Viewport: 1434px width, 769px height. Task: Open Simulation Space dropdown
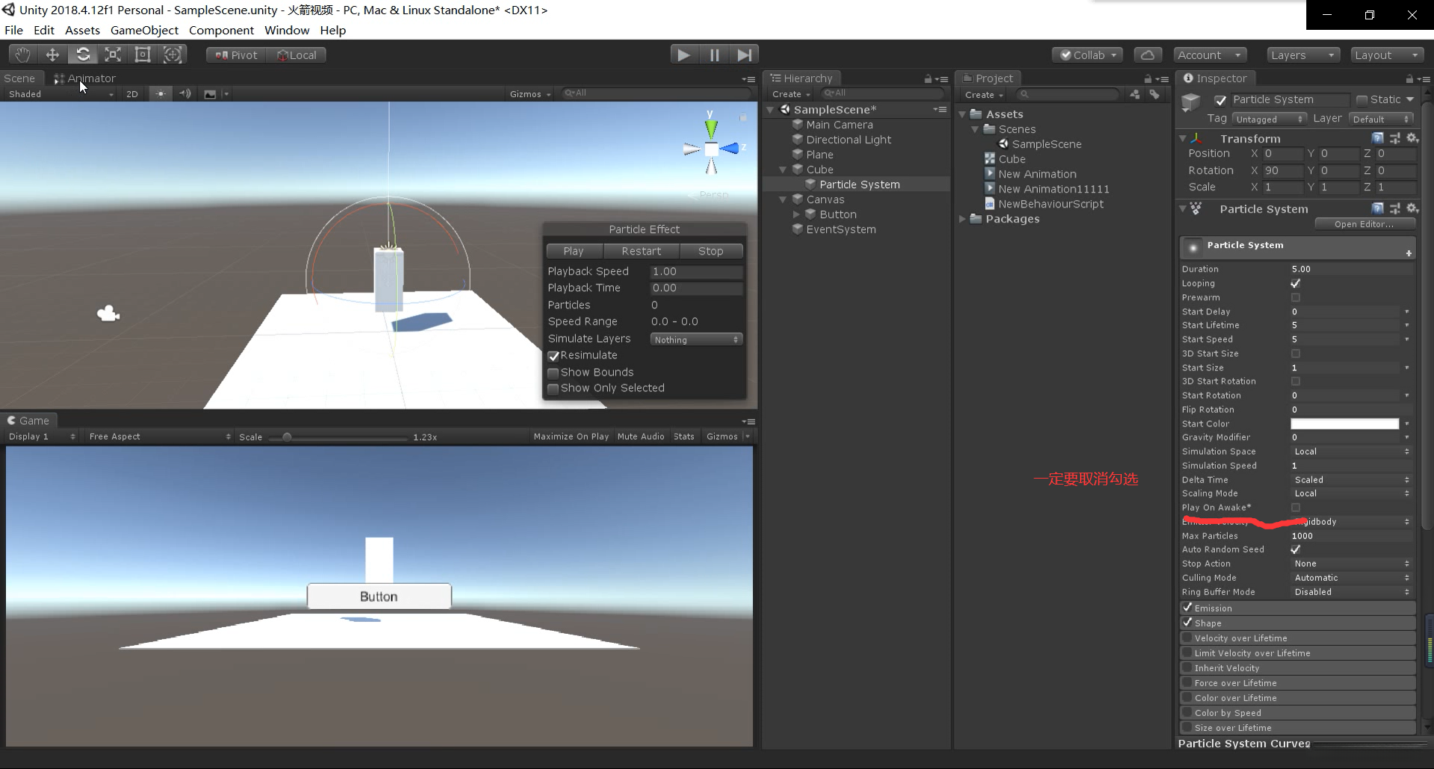[1351, 452]
